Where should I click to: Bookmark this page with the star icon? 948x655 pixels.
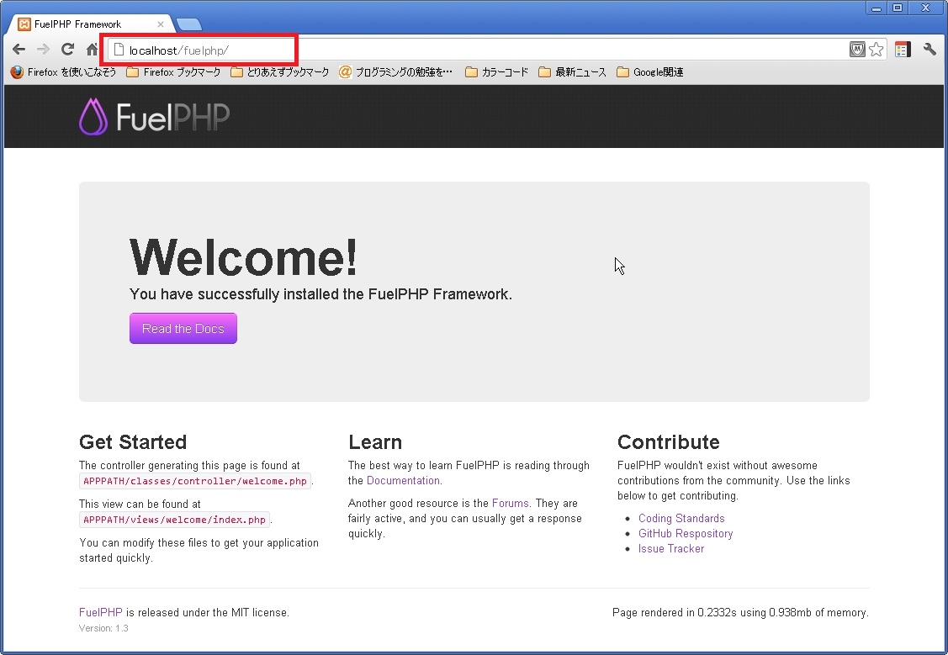pyautogui.click(x=876, y=50)
